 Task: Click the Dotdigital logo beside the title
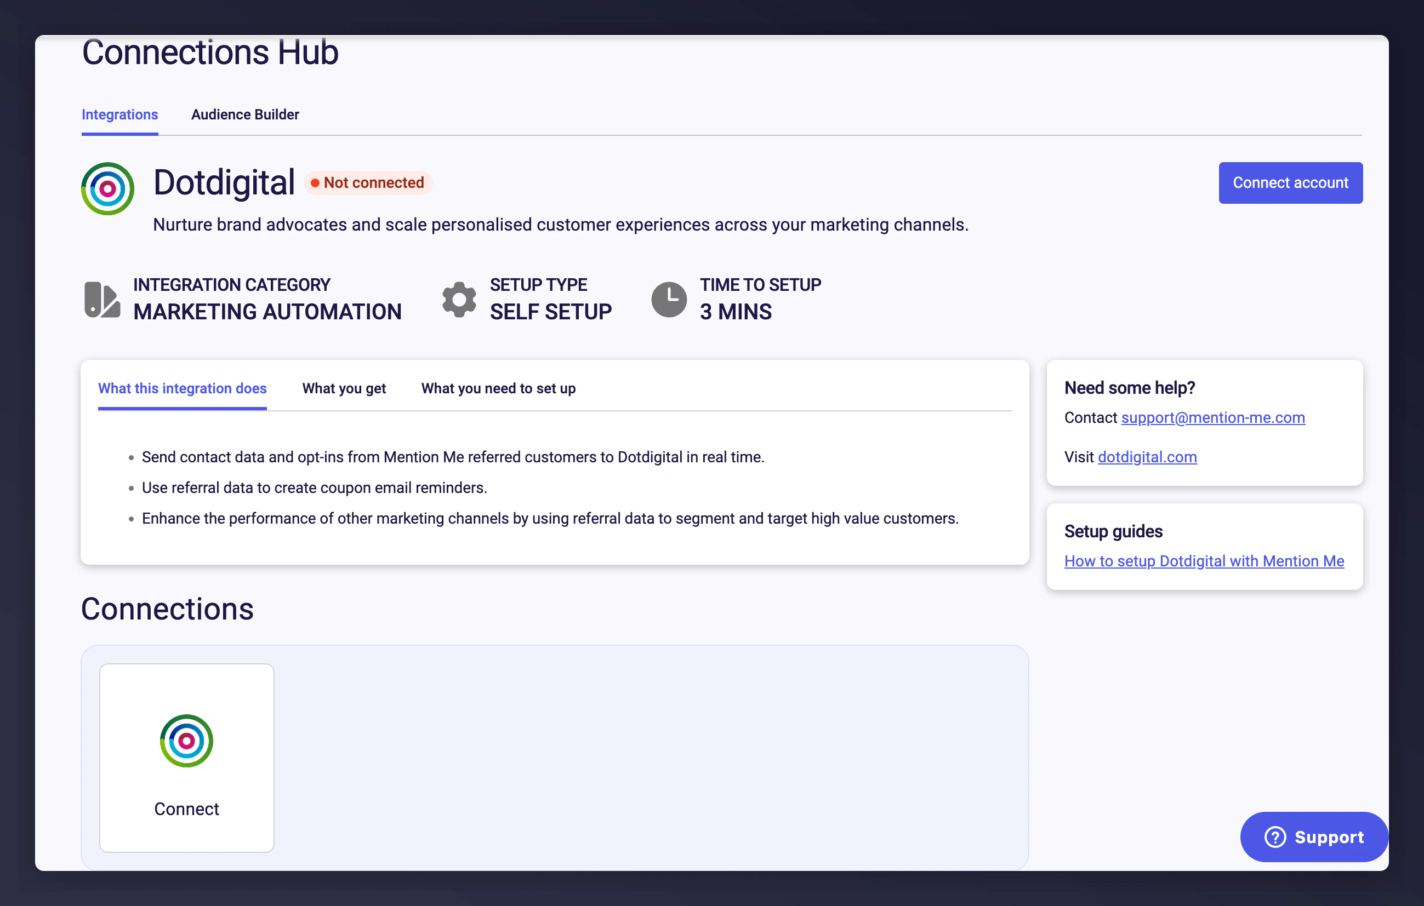point(107,188)
